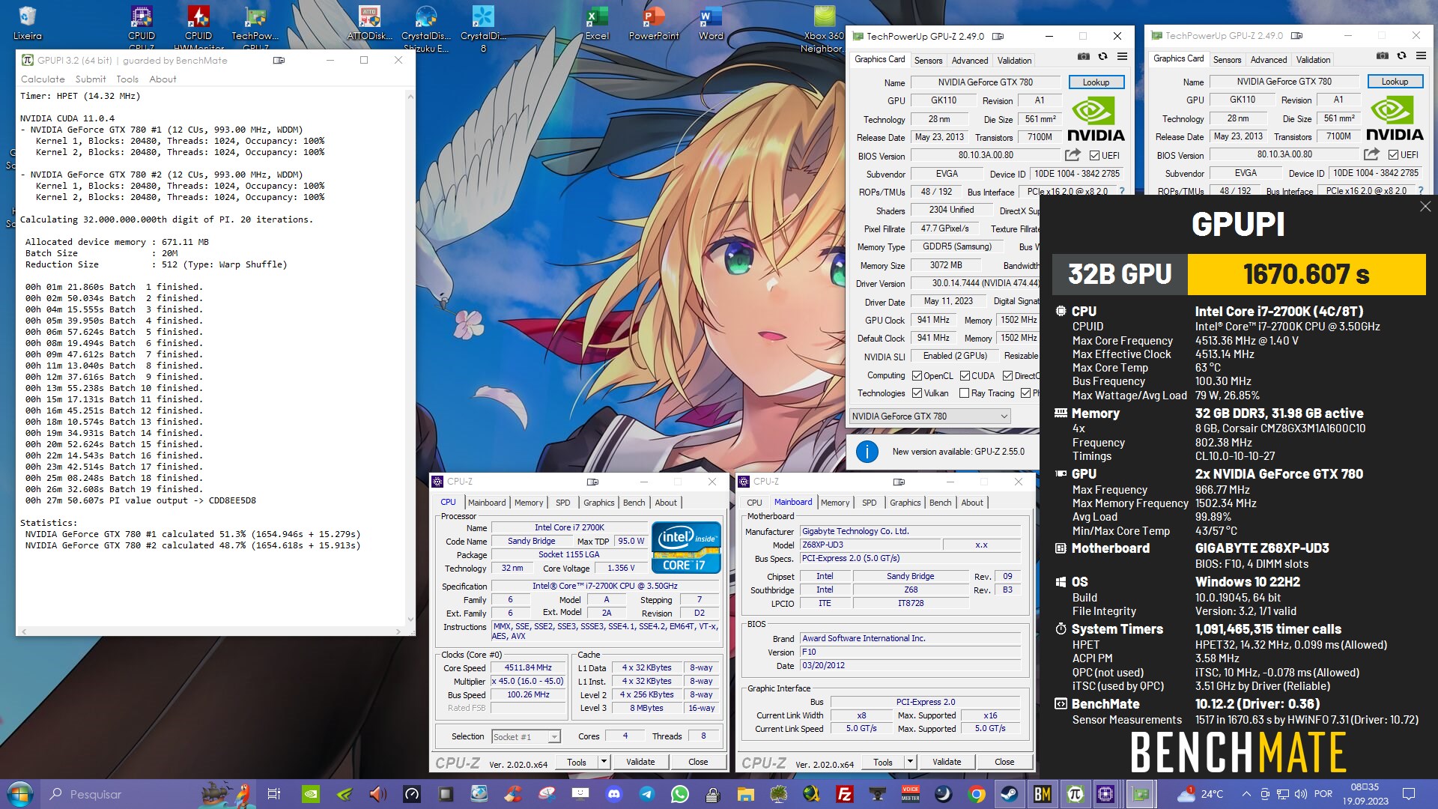The width and height of the screenshot is (1438, 809).
Task: Open the Tools dropdown arrow in right CPU-Z window
Action: click(910, 762)
